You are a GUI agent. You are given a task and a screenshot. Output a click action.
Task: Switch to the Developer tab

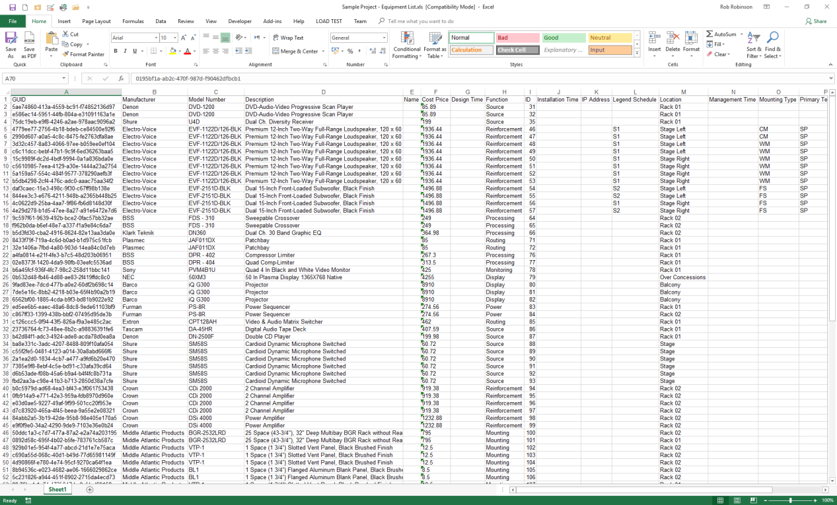point(240,21)
